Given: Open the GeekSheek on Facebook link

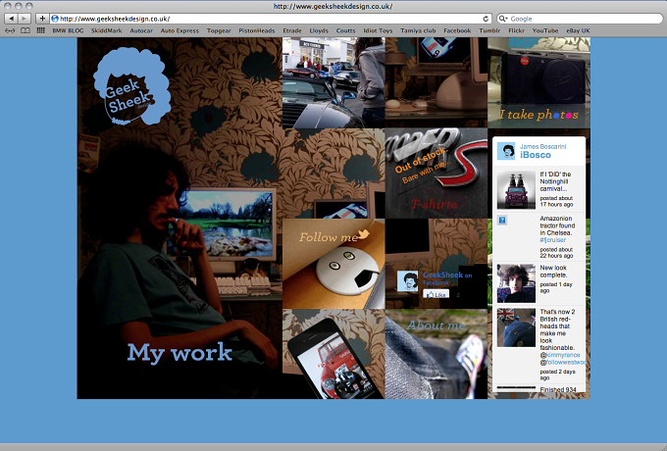Looking at the screenshot, I should click(x=447, y=278).
